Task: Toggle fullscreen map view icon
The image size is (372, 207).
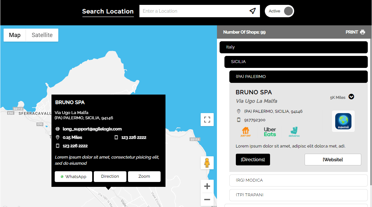Action: click(x=207, y=120)
